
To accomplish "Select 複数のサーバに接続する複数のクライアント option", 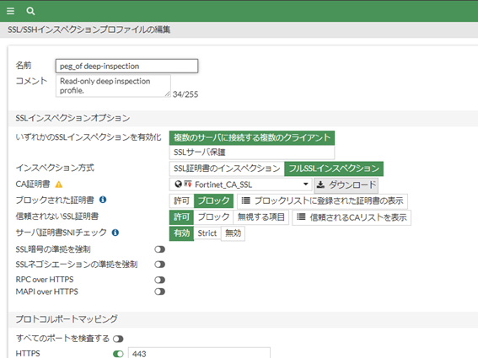I will click(x=252, y=137).
